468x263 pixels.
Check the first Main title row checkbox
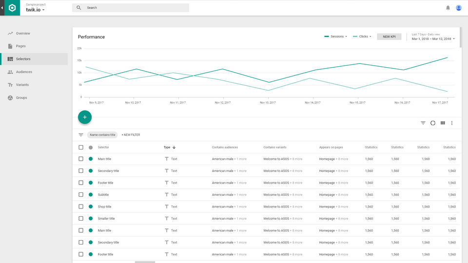81,159
